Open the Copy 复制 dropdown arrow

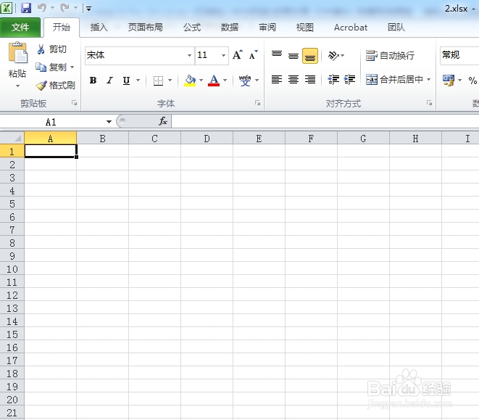pos(72,67)
